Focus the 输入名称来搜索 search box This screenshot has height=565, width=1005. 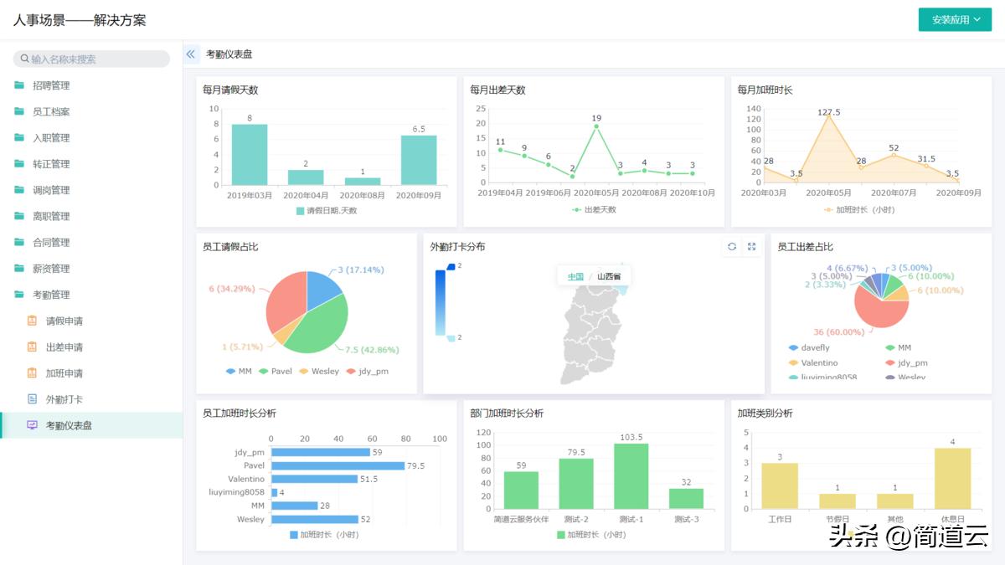(92, 59)
